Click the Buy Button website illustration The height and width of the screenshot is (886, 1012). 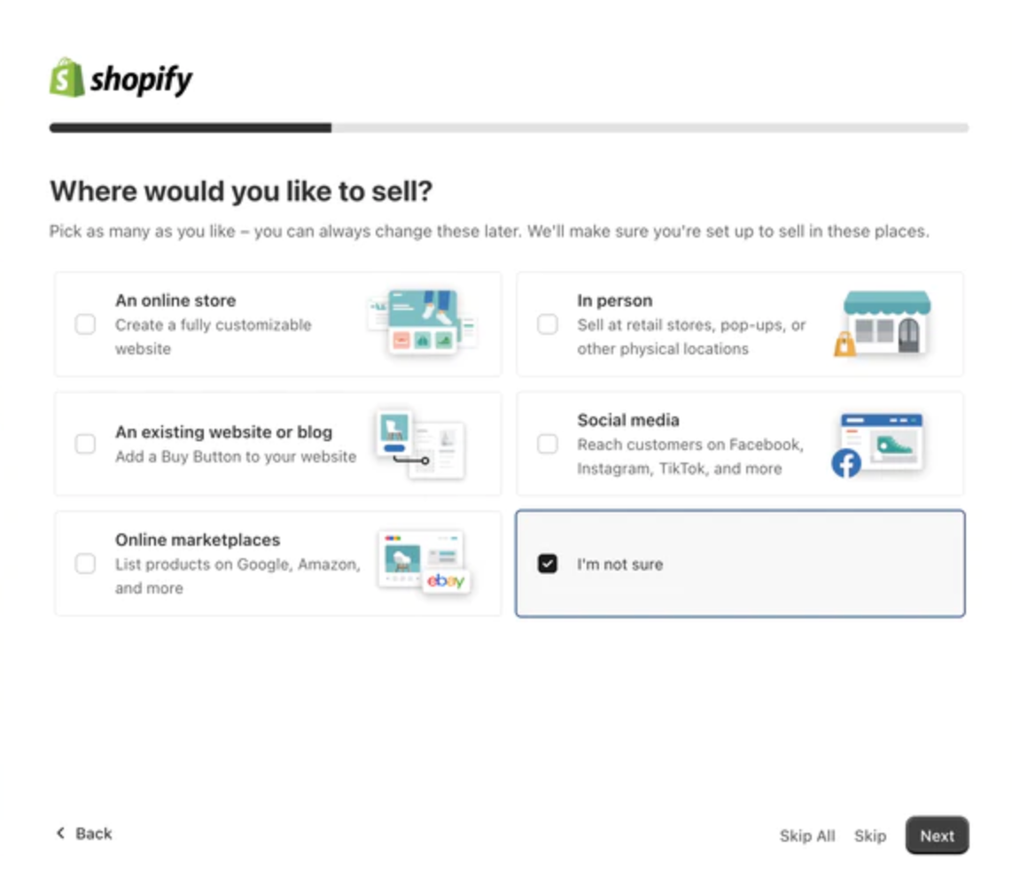tap(420, 444)
